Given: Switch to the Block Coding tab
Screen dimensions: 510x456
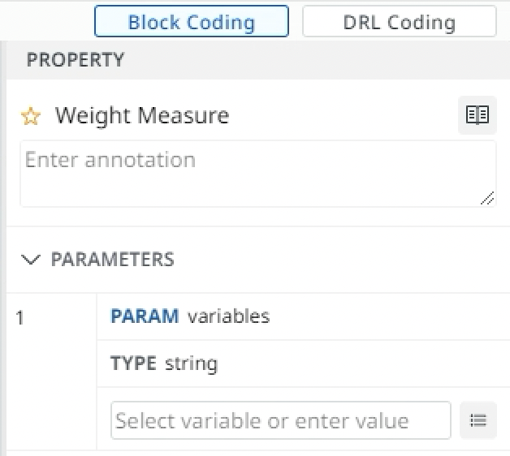Looking at the screenshot, I should point(192,21).
